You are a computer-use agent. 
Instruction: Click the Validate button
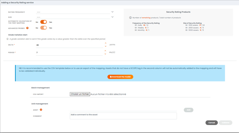(x=225, y=122)
